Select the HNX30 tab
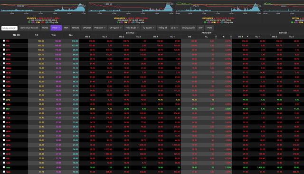Image resolution: width=304 pixels, height=174 pixels. pyautogui.click(x=76, y=28)
